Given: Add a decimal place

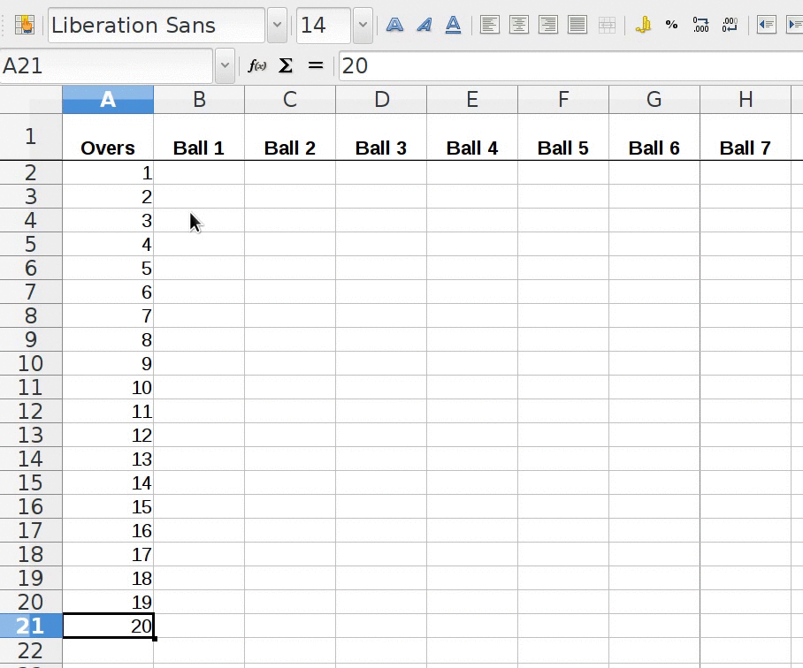Looking at the screenshot, I should coord(701,25).
